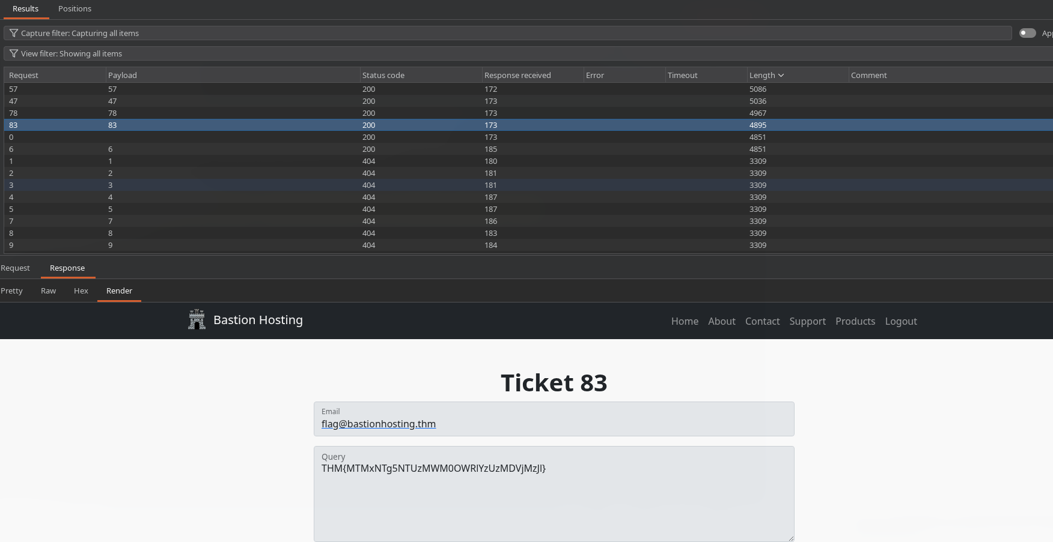Click length value 5036
Screen dimensions: 1053x542
click(x=757, y=101)
